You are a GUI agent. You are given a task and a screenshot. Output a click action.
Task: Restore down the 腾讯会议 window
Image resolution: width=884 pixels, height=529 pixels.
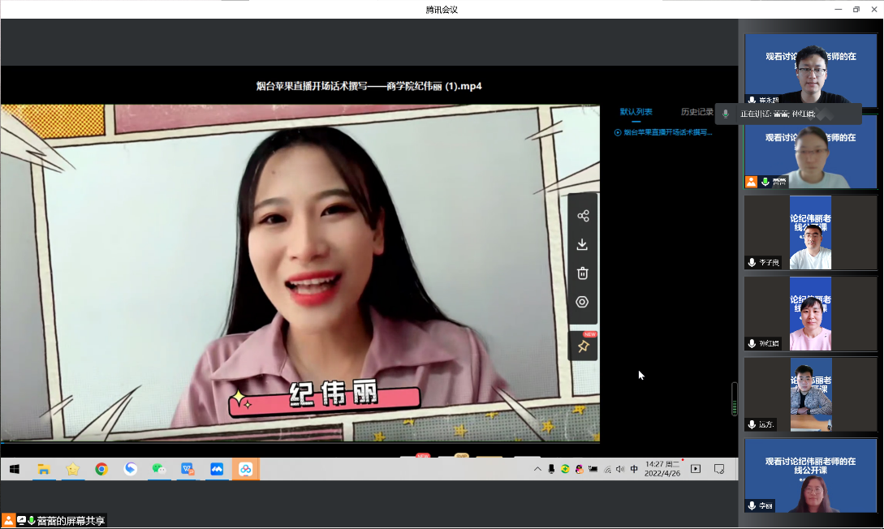tap(856, 10)
